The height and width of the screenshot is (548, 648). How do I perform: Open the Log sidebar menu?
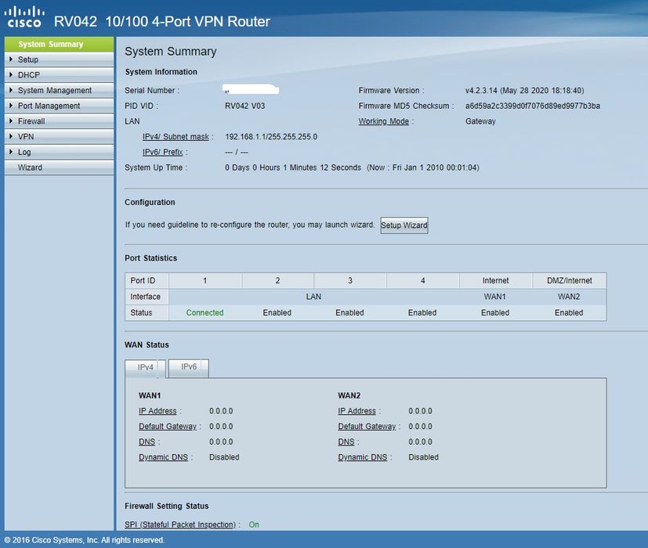[59, 152]
